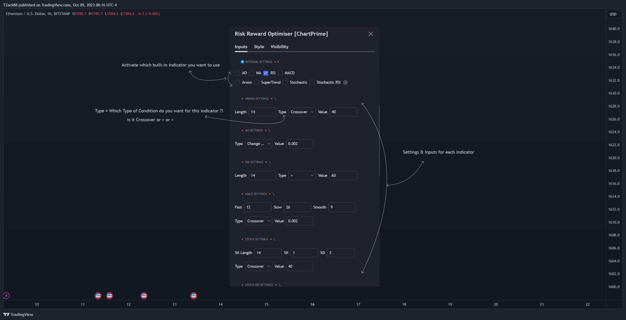Switch to the Visibility tab
626x320 pixels.
click(x=279, y=47)
